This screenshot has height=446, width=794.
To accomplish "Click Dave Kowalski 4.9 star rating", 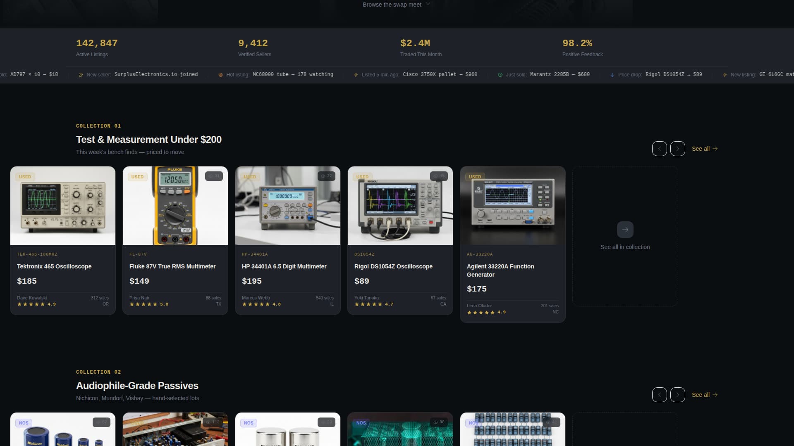I will click(36, 304).
